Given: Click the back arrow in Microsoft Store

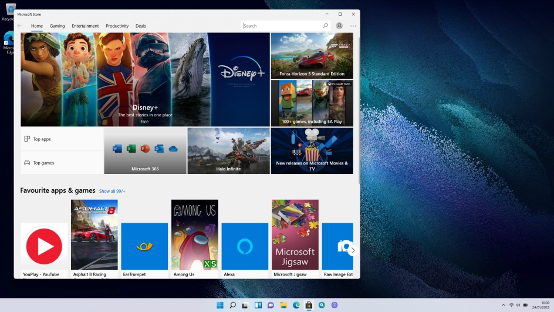Looking at the screenshot, I should click(x=20, y=26).
